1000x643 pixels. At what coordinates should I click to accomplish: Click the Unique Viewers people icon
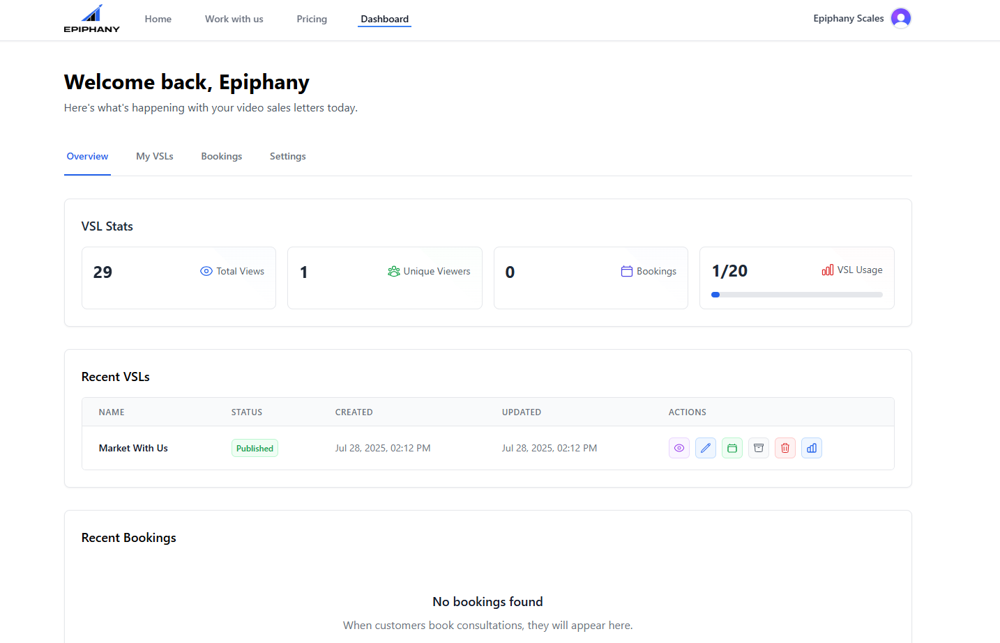click(394, 271)
